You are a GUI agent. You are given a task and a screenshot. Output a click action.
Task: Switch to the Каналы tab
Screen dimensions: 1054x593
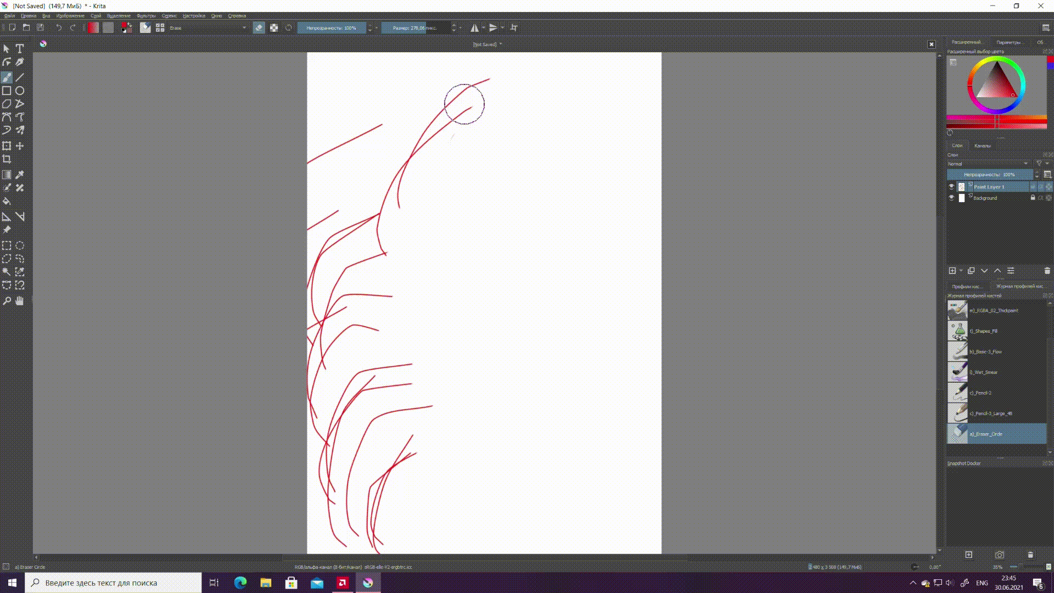pos(982,146)
